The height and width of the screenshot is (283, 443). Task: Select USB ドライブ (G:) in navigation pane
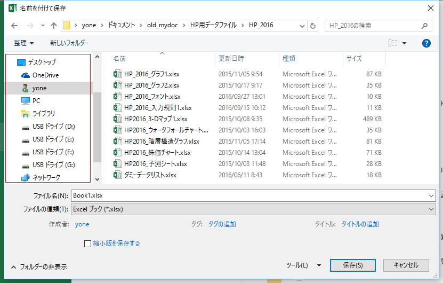pyautogui.click(x=48, y=164)
